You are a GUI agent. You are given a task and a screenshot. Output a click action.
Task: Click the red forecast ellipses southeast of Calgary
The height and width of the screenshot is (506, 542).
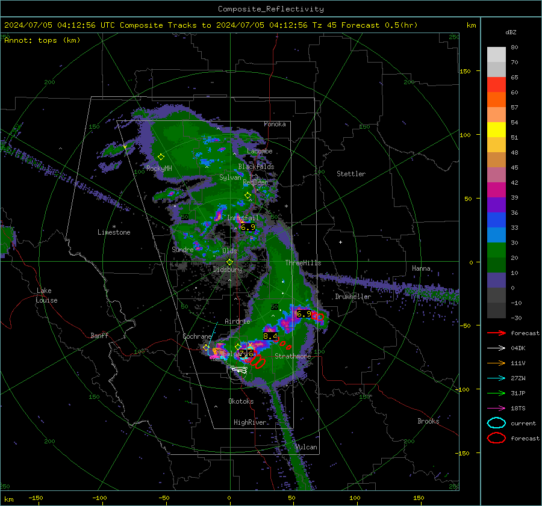pos(258,361)
